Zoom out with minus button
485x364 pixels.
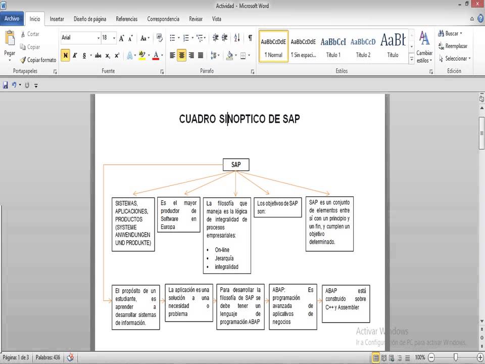point(431,357)
